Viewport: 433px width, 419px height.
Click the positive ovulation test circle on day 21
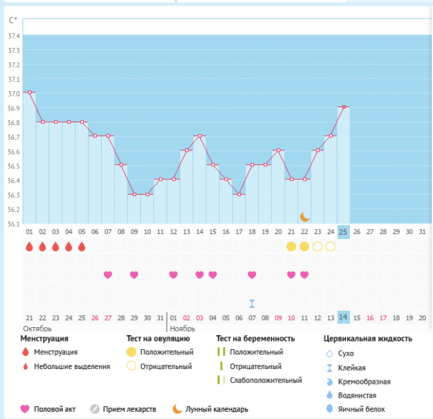(291, 247)
